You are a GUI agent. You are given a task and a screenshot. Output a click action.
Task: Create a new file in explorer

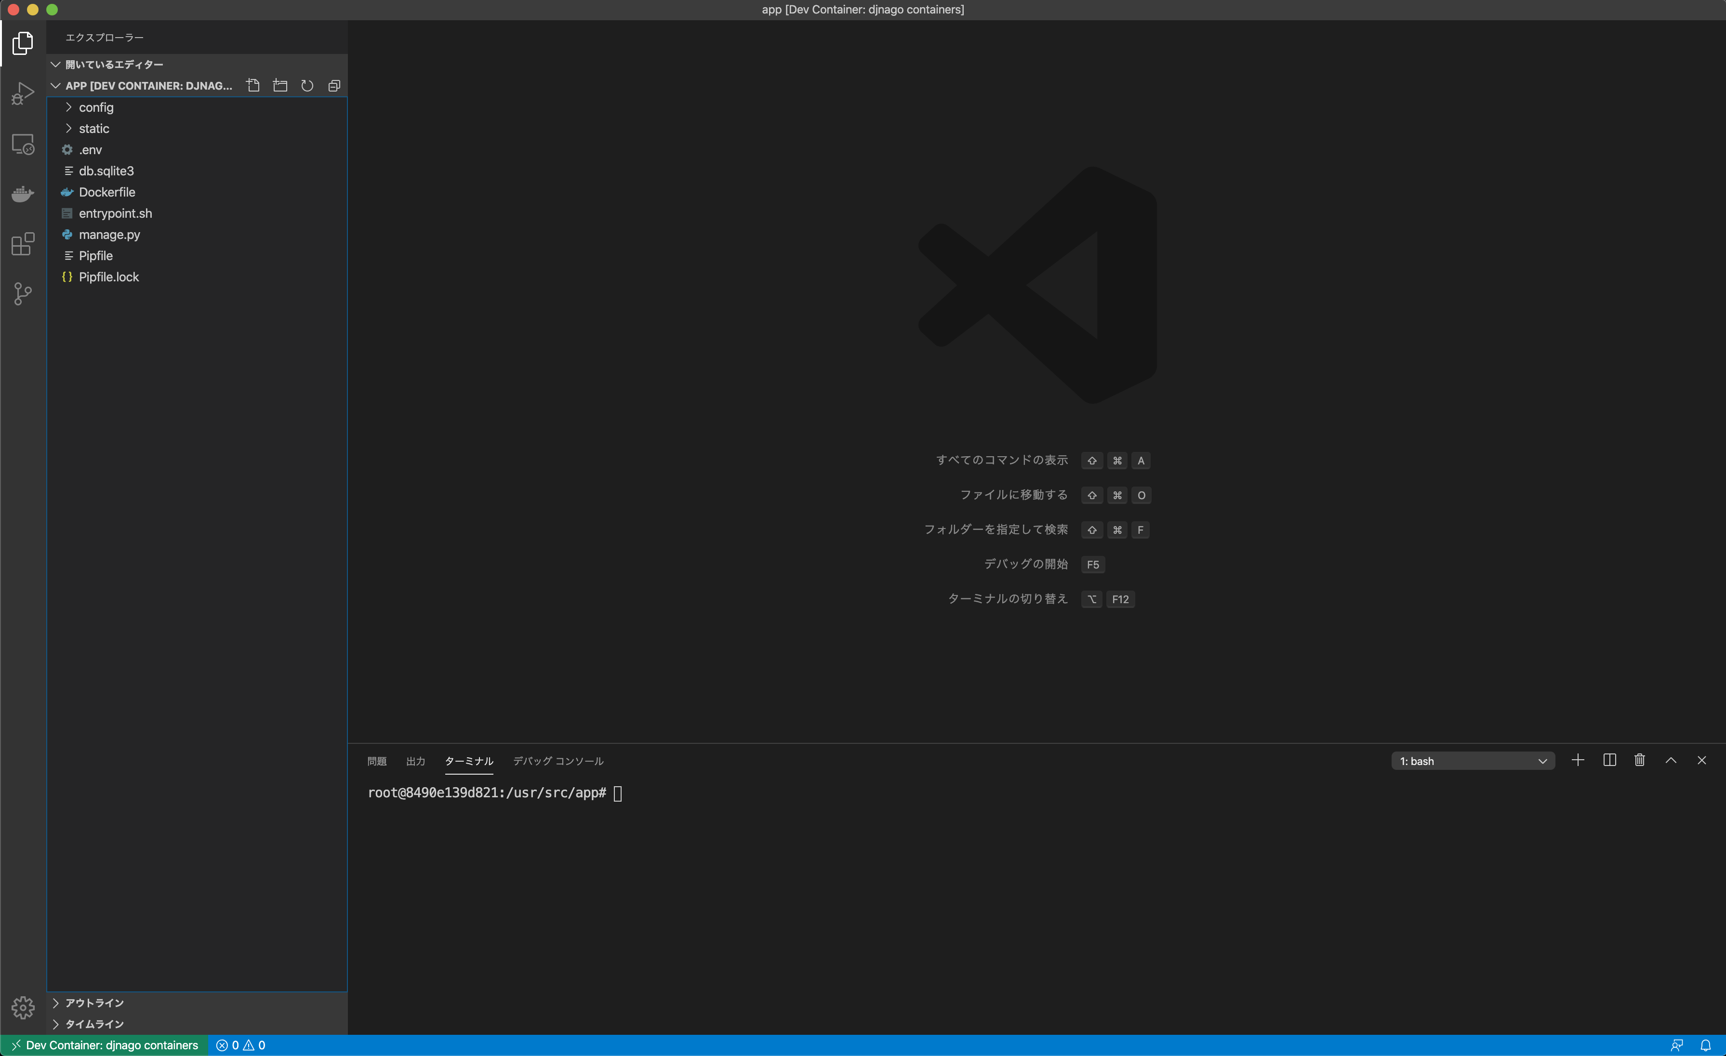(253, 85)
